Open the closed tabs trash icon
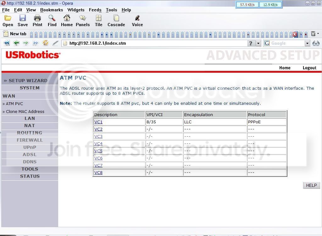 (x=313, y=34)
